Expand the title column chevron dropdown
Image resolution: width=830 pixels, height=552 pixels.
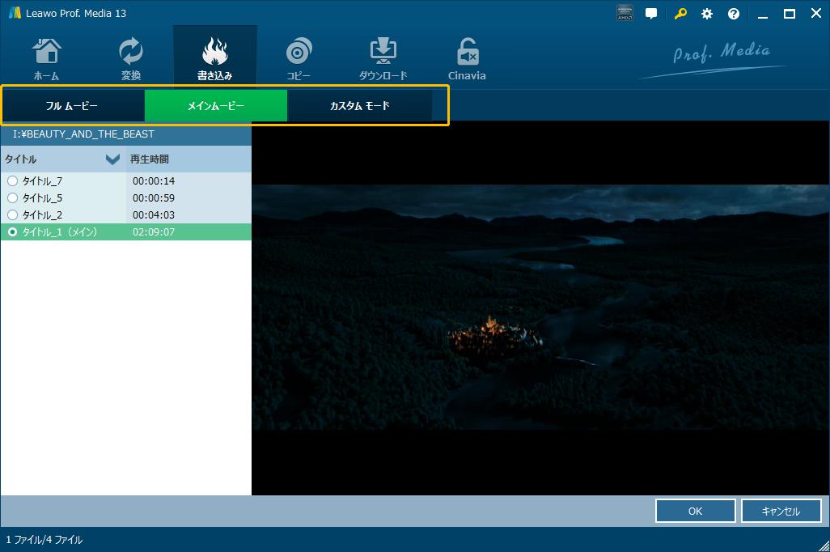pos(112,159)
